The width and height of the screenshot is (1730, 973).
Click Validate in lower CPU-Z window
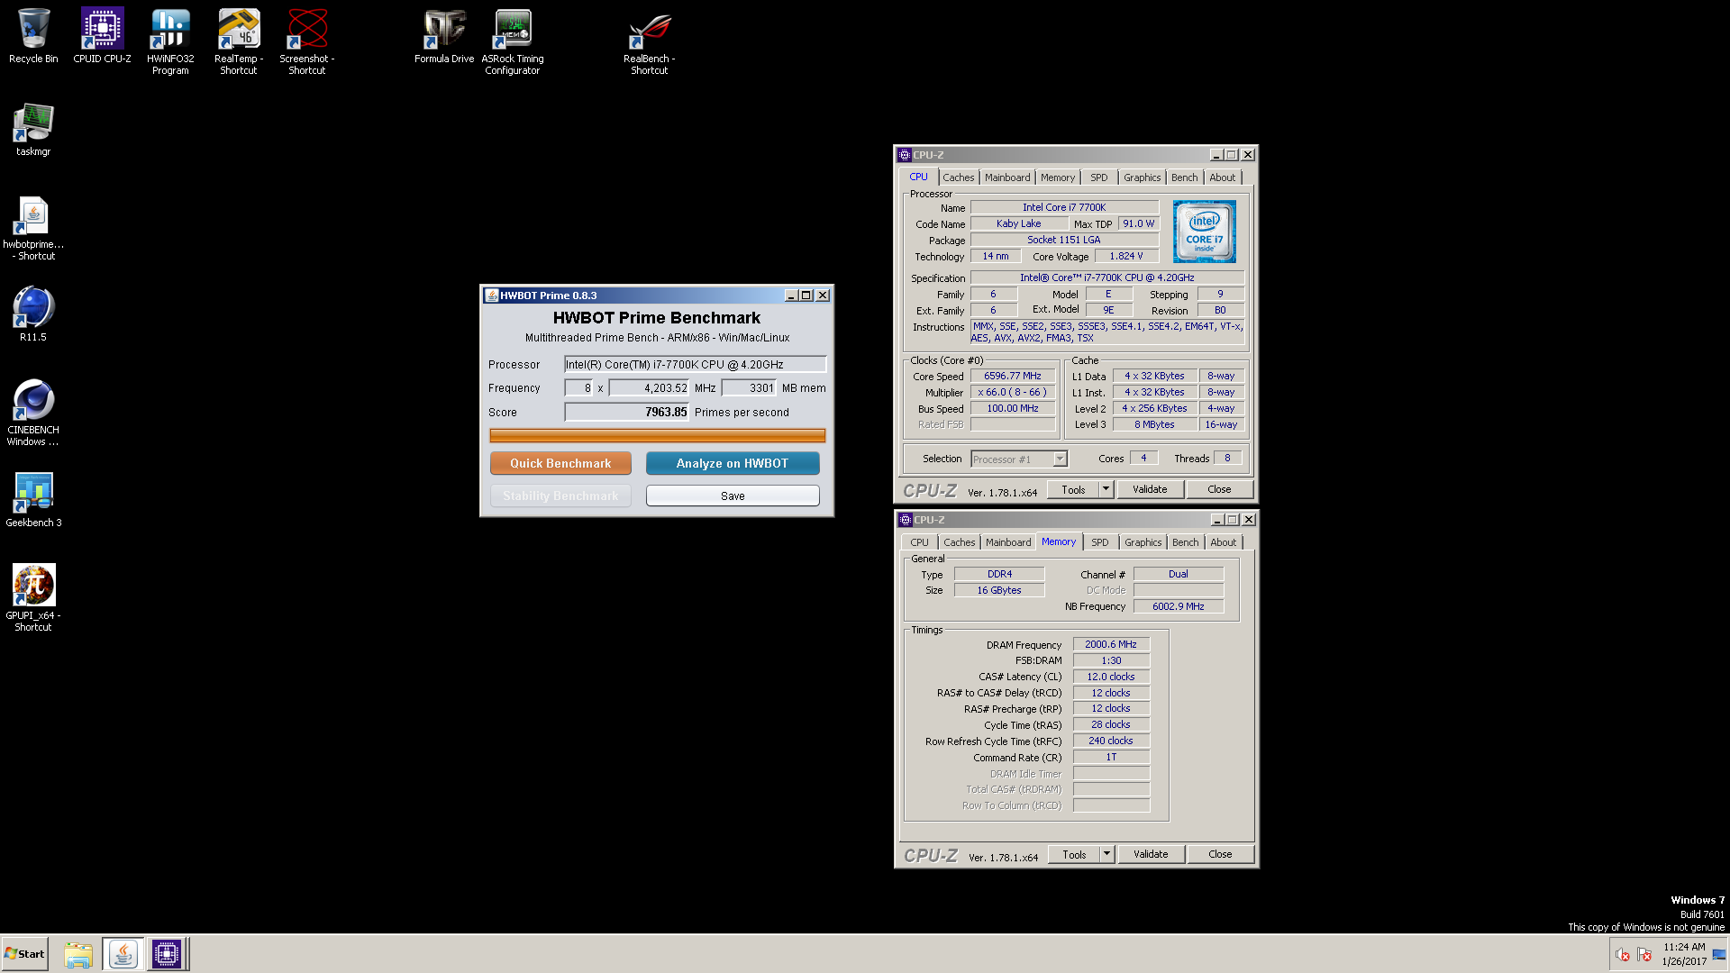coord(1151,854)
